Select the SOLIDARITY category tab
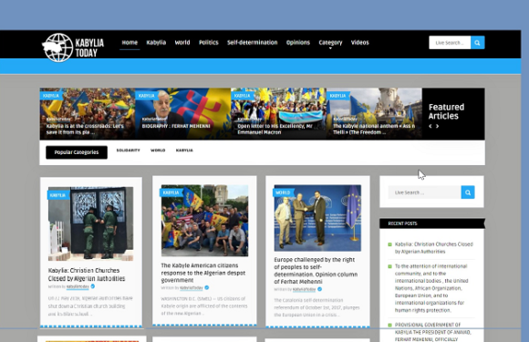This screenshot has height=342, width=529. pos(129,150)
